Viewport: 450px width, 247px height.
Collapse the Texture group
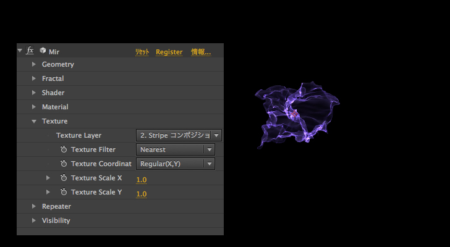coord(34,121)
